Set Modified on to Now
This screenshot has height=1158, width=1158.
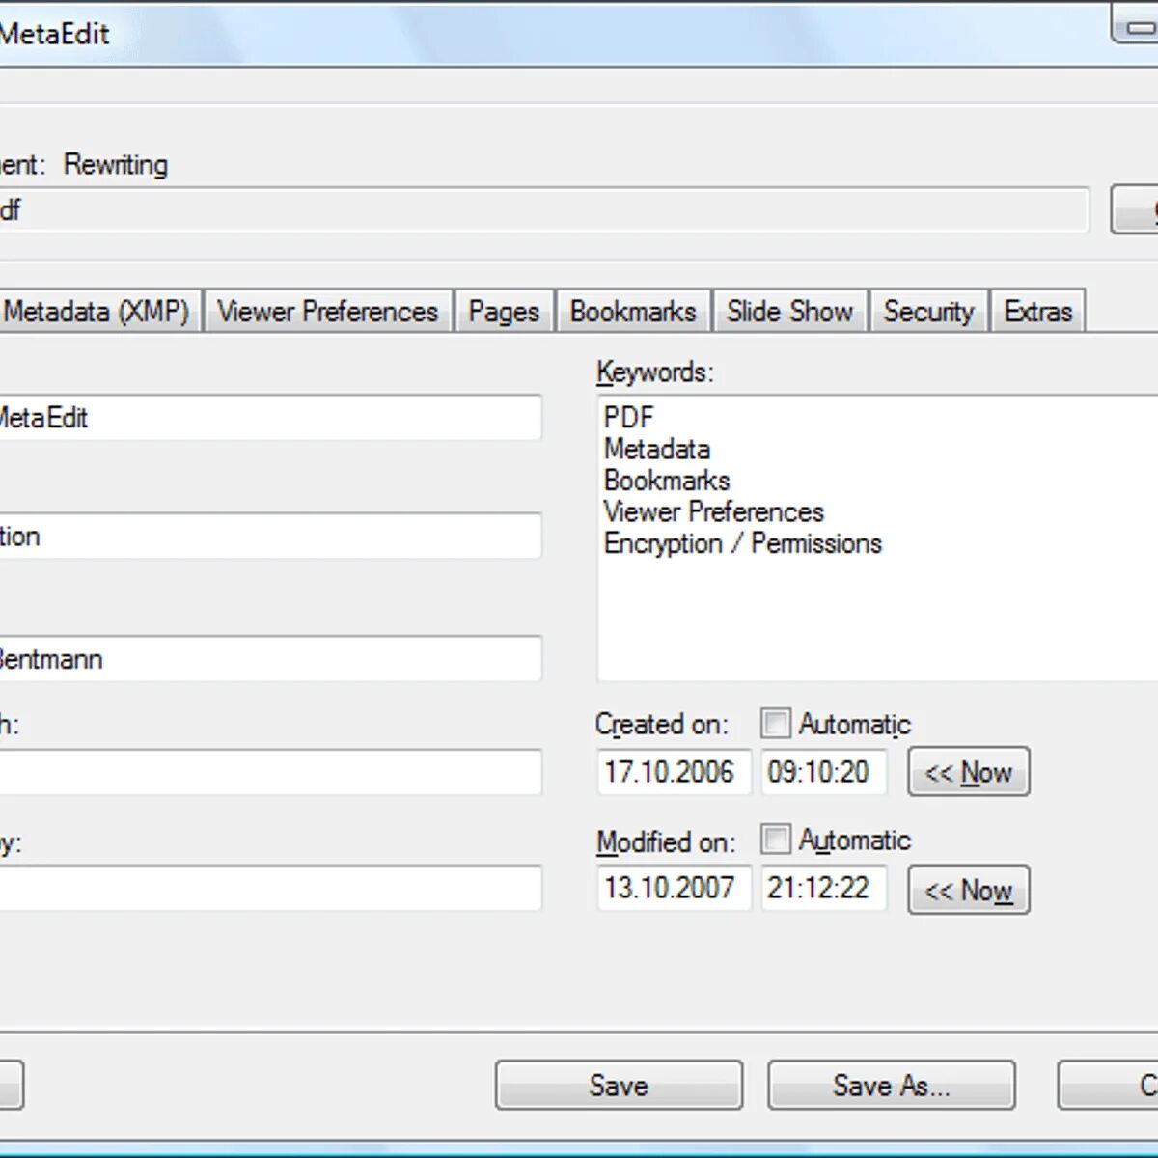[x=969, y=890]
